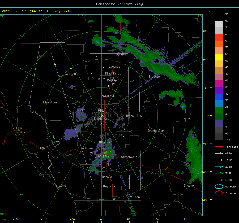Click the red forecast arrow in legend
Image resolution: width=239 pixels, height=223 pixels.
219,147
